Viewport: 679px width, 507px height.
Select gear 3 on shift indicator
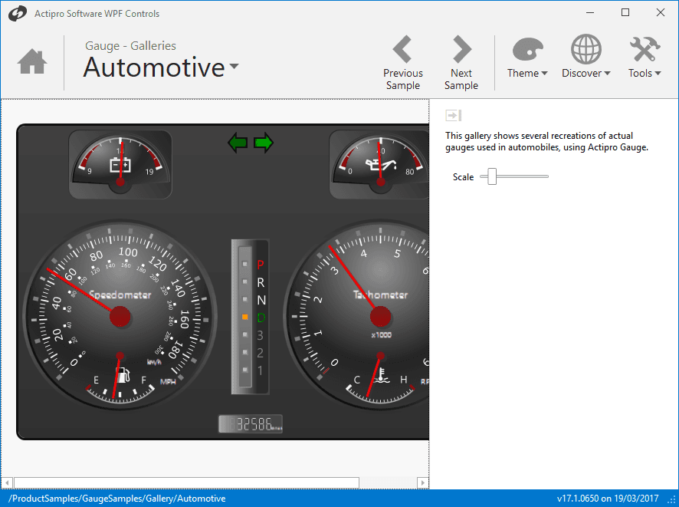260,335
